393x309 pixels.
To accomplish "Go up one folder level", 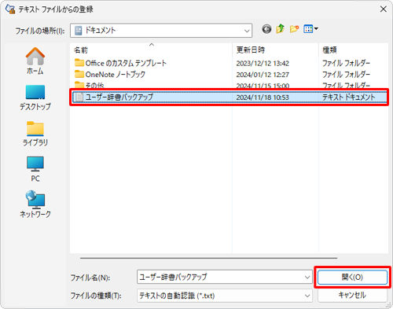I will click(280, 29).
